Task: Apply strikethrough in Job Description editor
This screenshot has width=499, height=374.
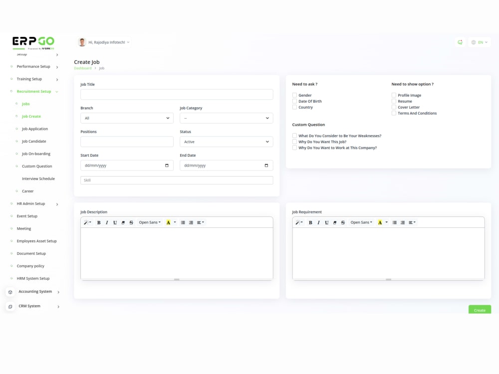Action: point(131,222)
